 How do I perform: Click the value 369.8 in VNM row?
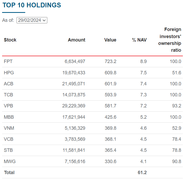tap(110, 128)
